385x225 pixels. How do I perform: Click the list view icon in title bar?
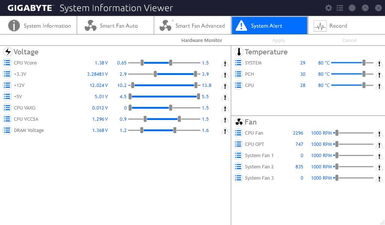pyautogui.click(x=340, y=8)
